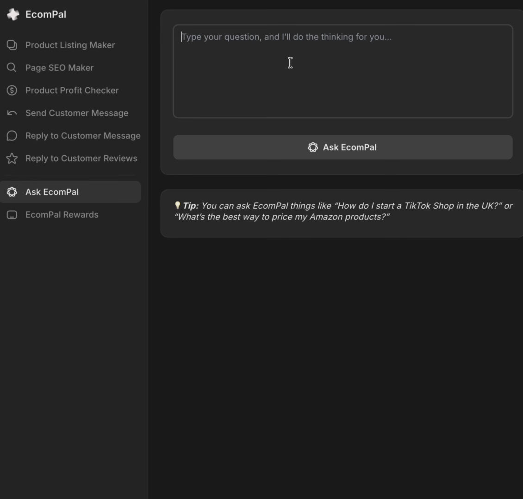Image resolution: width=523 pixels, height=499 pixels.
Task: Open the EcomPal Rewards section
Action: tap(62, 214)
